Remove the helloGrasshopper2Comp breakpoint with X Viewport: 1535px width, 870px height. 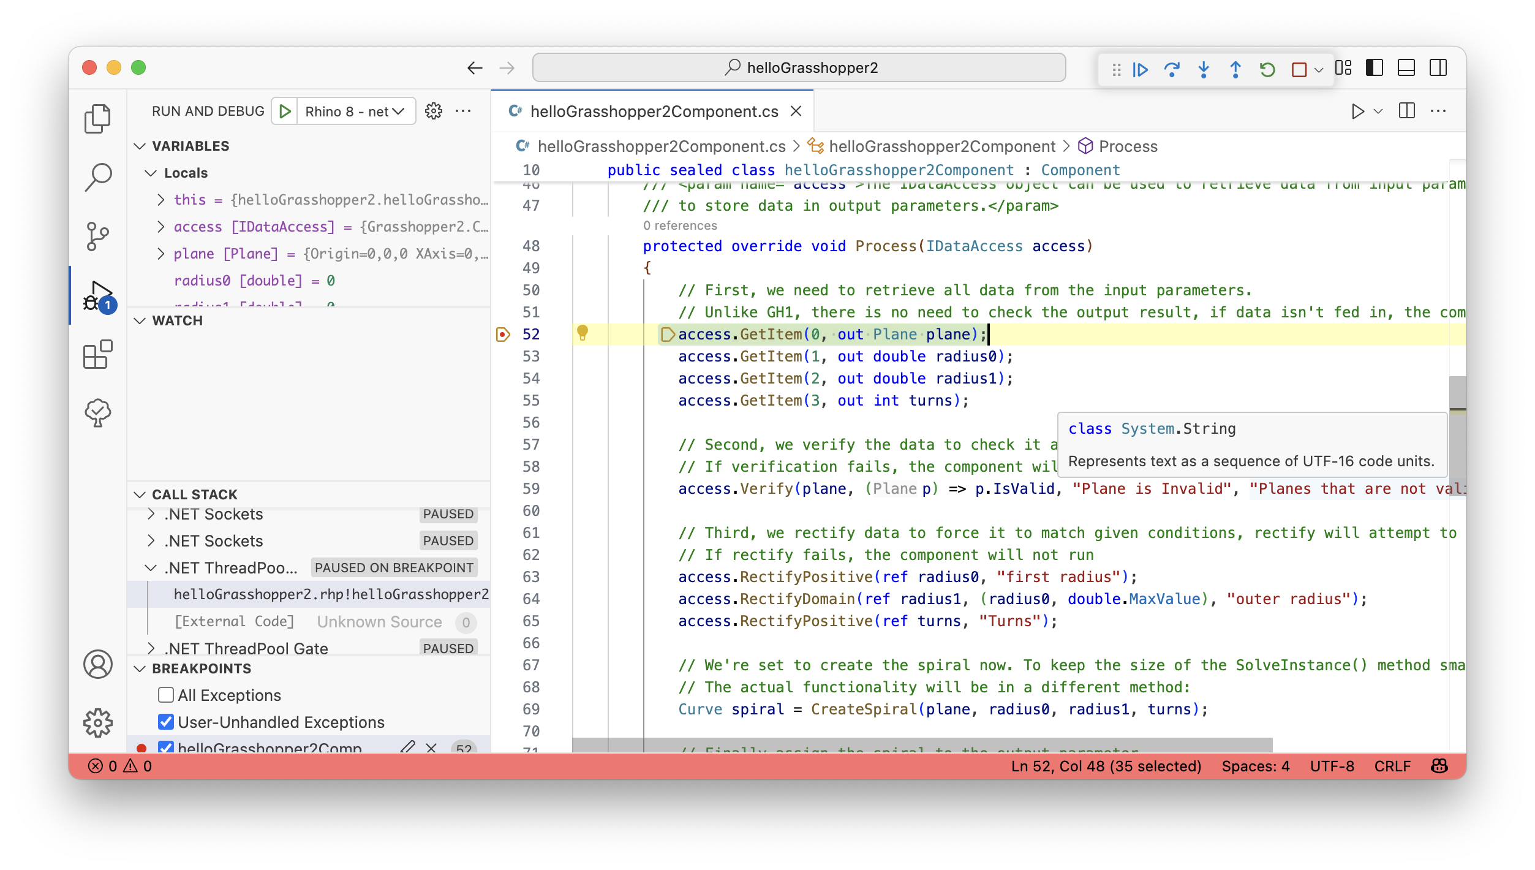click(x=431, y=747)
